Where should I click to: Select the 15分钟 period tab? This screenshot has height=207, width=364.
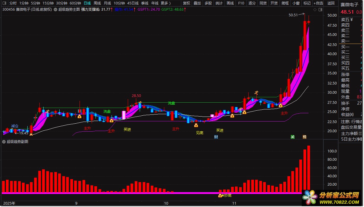point(48,3)
